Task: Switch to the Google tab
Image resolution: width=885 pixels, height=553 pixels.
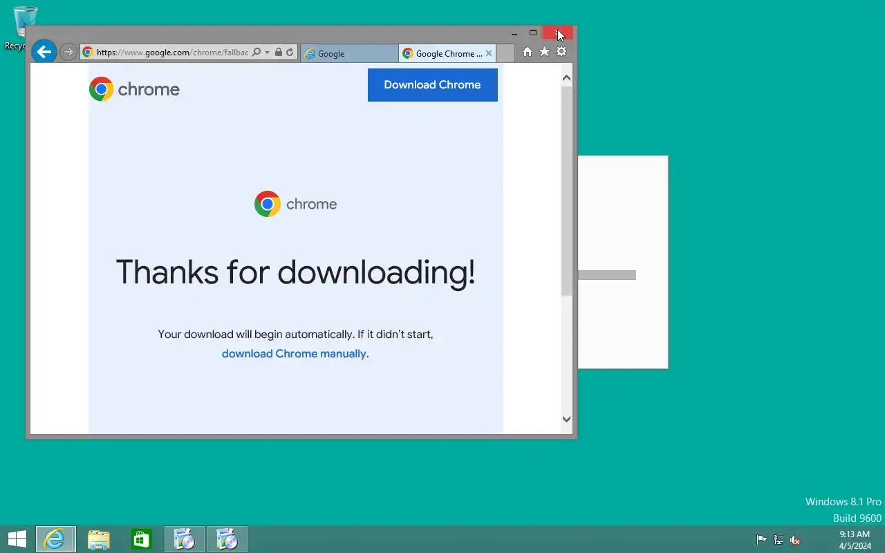Action: coord(349,53)
